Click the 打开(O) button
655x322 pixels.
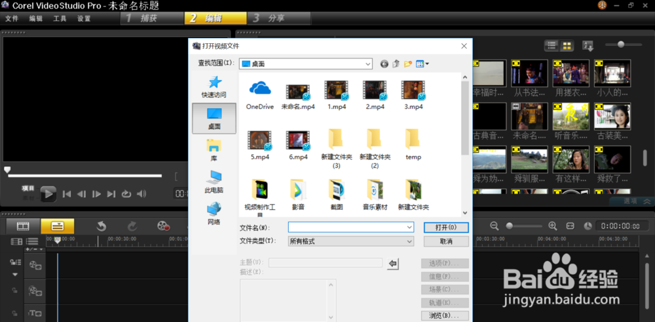[446, 228]
